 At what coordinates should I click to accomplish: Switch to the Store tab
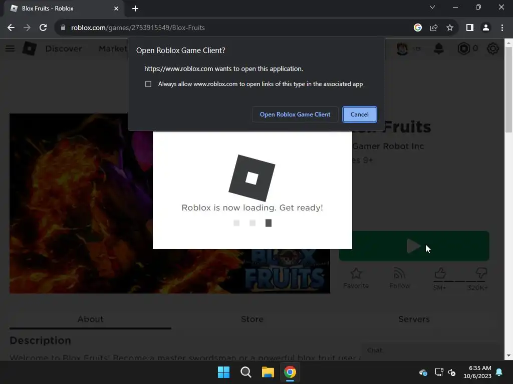tap(252, 319)
